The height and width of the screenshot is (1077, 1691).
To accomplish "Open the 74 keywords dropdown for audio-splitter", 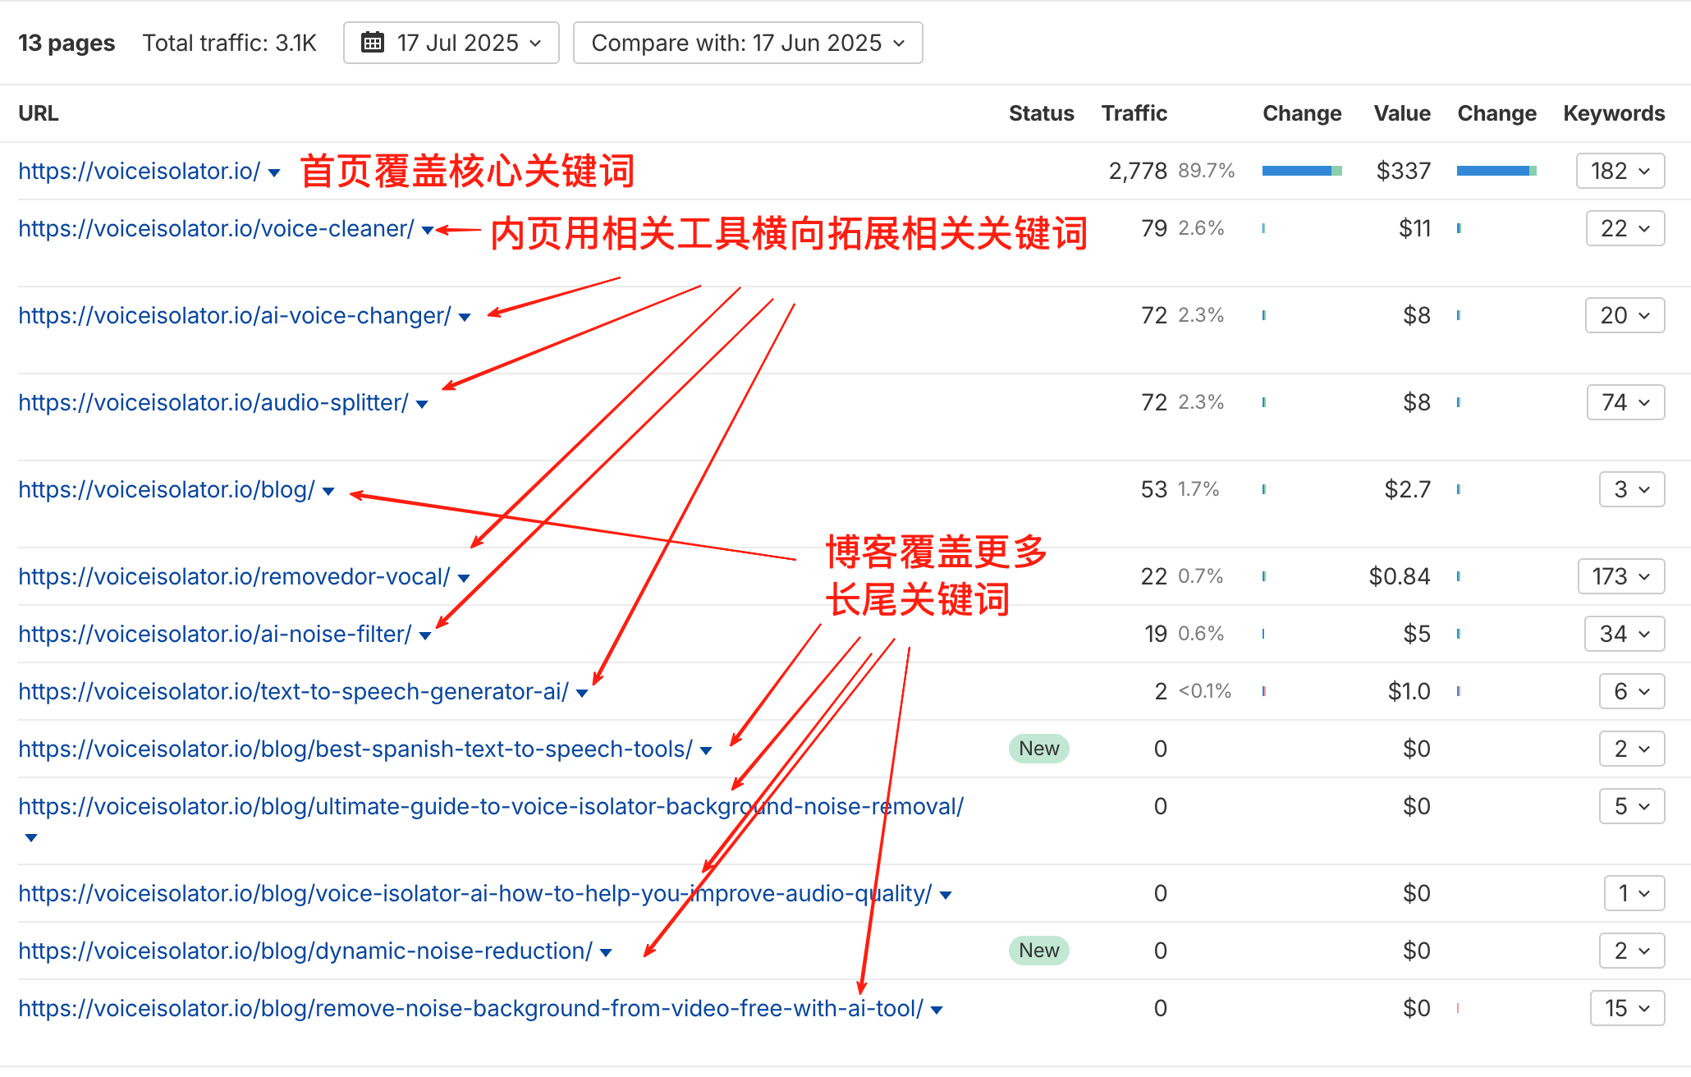I will [1626, 402].
